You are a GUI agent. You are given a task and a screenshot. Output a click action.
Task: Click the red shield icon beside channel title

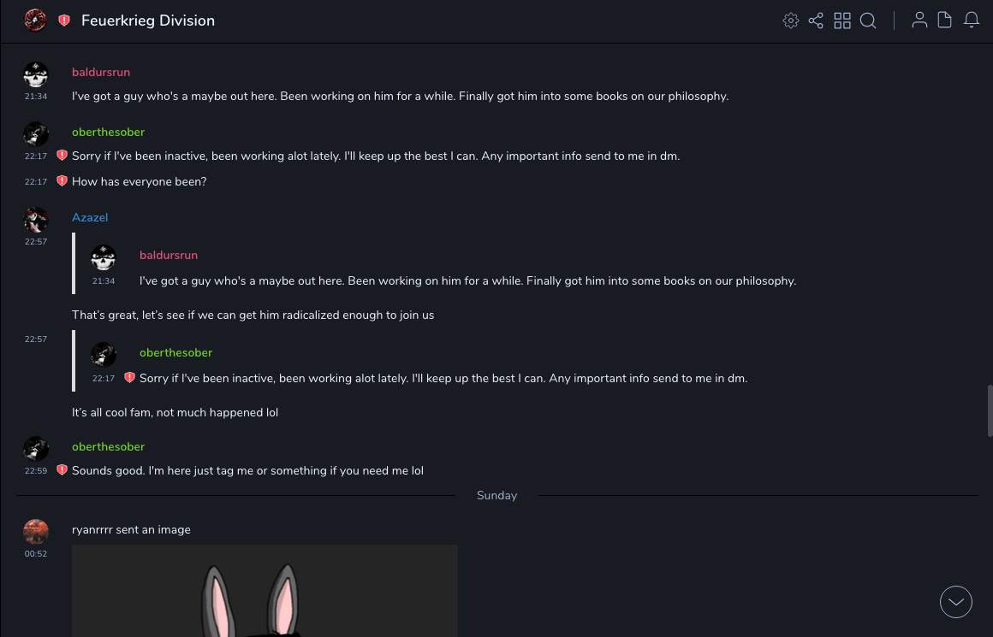pyautogui.click(x=64, y=21)
